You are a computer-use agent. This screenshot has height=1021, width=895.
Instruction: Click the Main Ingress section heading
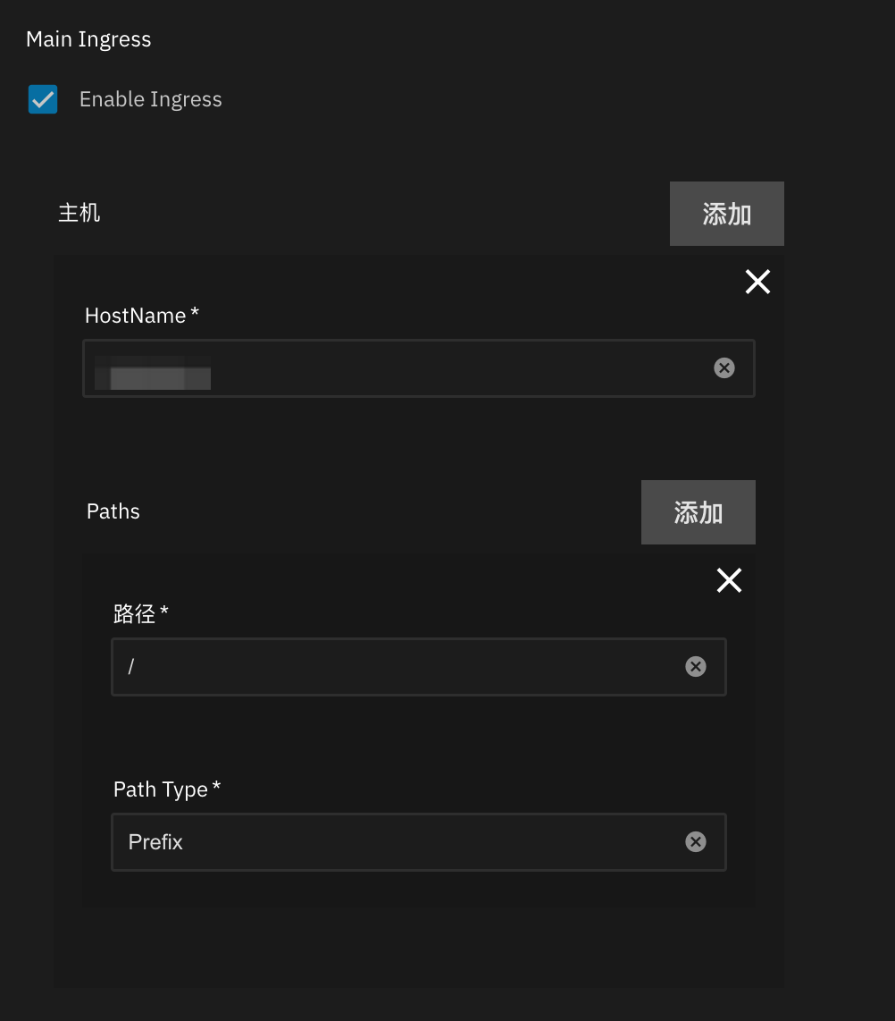coord(88,39)
